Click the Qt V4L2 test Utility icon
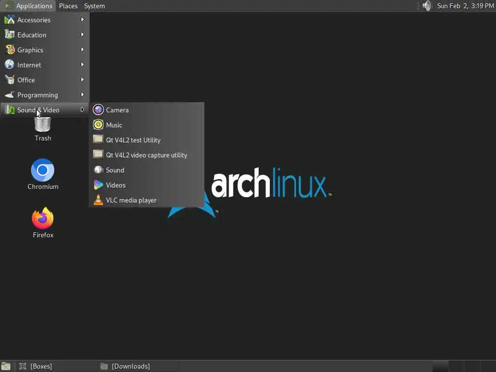496x372 pixels. (98, 139)
